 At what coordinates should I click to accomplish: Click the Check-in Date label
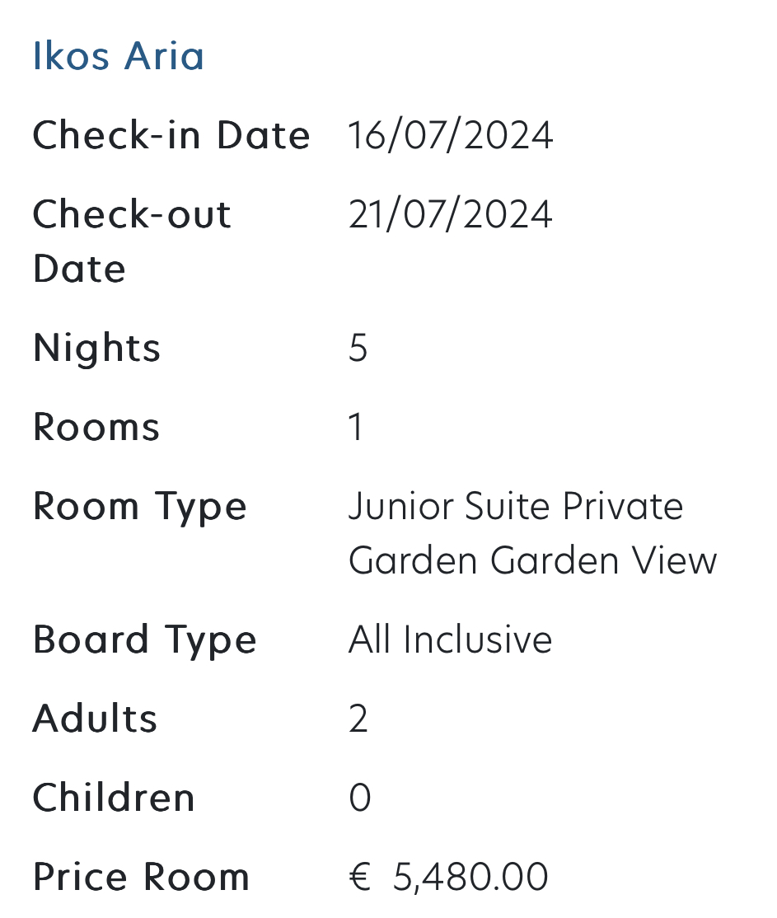[x=171, y=136]
